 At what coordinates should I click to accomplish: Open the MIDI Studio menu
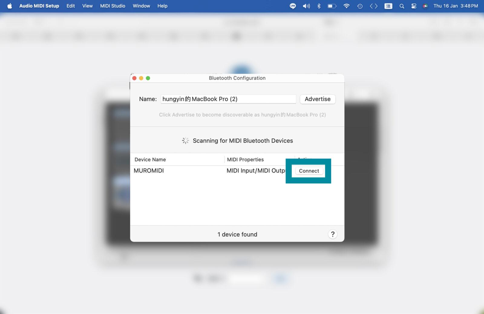pyautogui.click(x=113, y=6)
